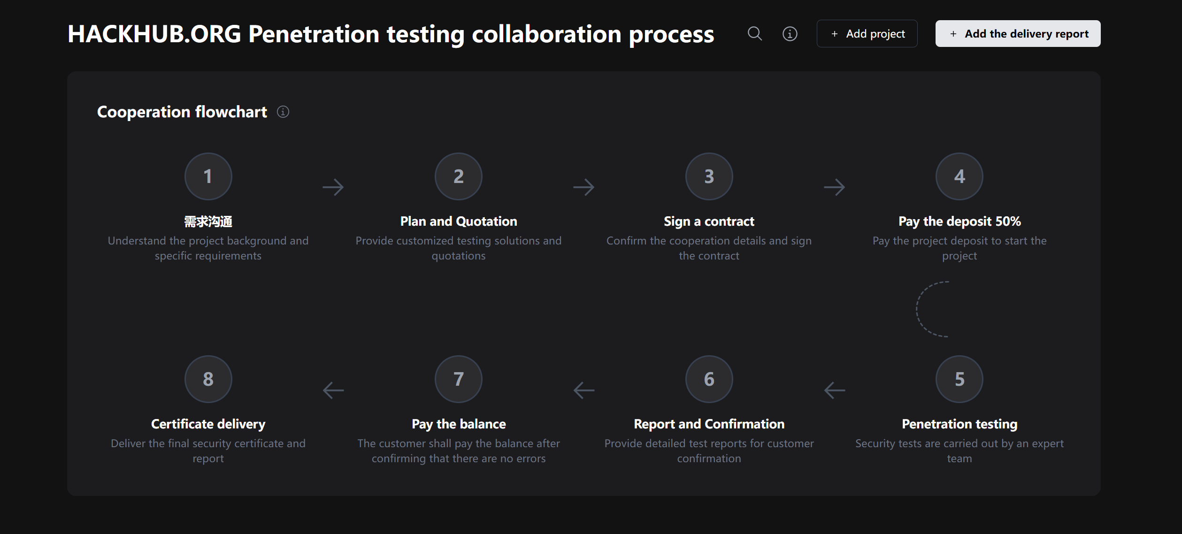Click step 1 circle icon
This screenshot has width=1182, height=534.
coord(208,176)
